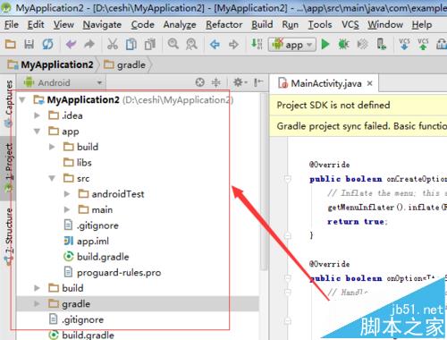
Task: Click MyApplication2 breadcrumb in navigation bar
Action: (50, 64)
